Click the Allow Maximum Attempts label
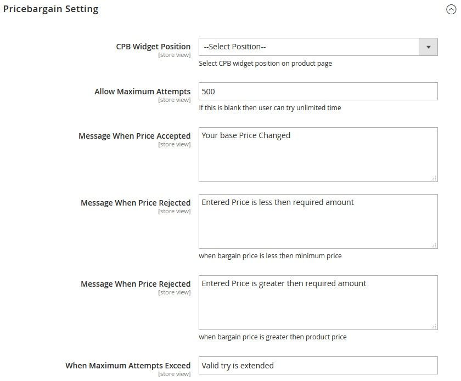The width and height of the screenshot is (461, 381). (142, 92)
